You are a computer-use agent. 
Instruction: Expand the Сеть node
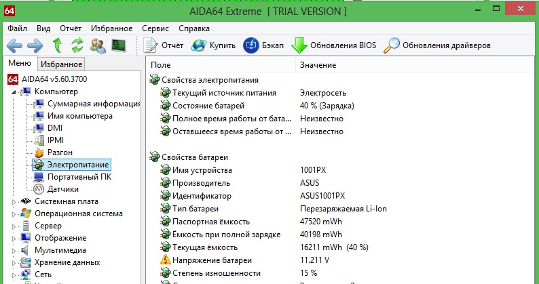click(14, 275)
